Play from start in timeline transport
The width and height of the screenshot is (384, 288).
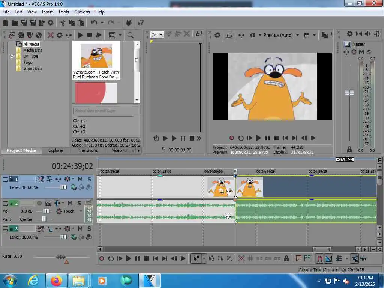(x=120, y=258)
